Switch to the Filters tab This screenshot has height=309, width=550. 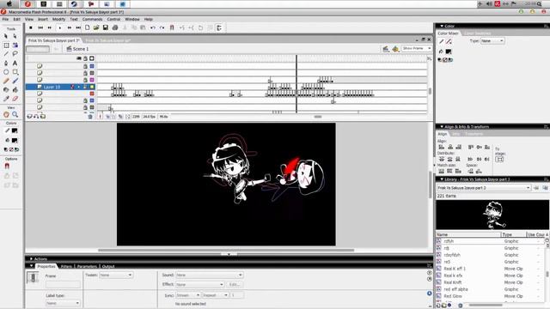click(x=66, y=267)
